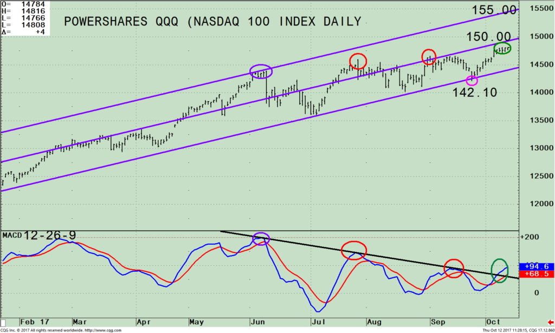Viewport: 555px width, 333px height.
Task: Click the May date label
Action: coord(196,322)
